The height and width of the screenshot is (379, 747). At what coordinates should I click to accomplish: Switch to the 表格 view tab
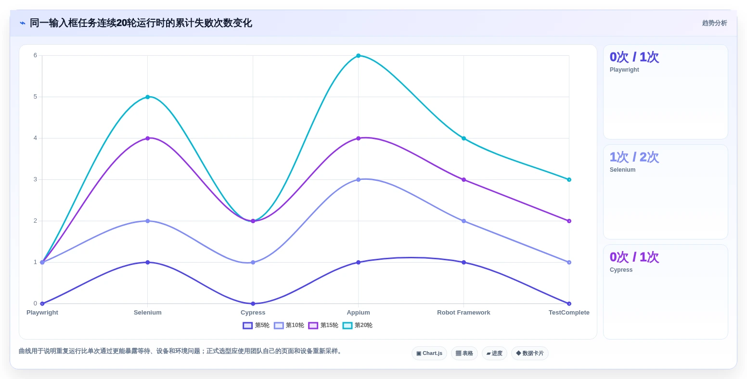[x=464, y=354]
